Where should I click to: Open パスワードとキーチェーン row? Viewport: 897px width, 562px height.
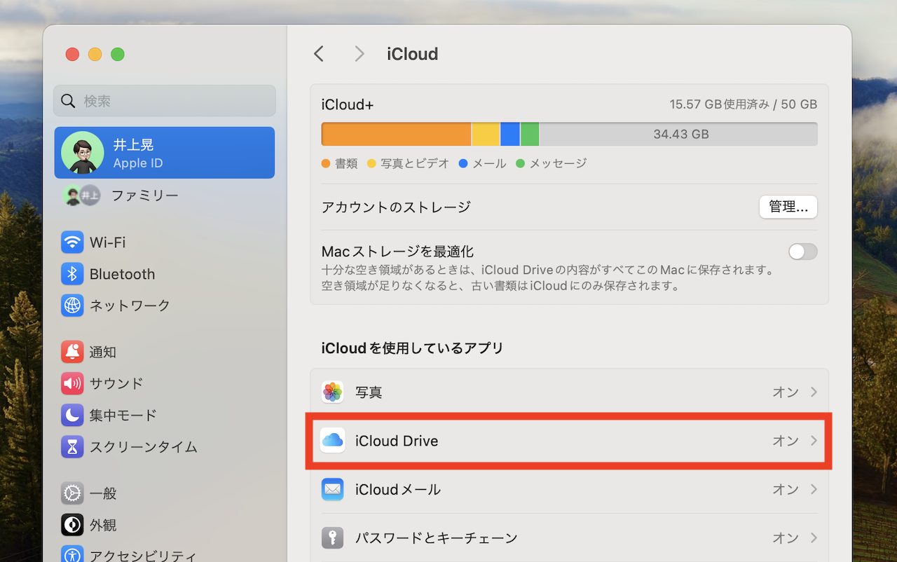coord(569,538)
